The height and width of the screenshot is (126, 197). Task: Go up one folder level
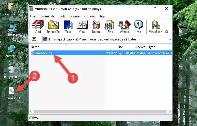tap(34, 39)
